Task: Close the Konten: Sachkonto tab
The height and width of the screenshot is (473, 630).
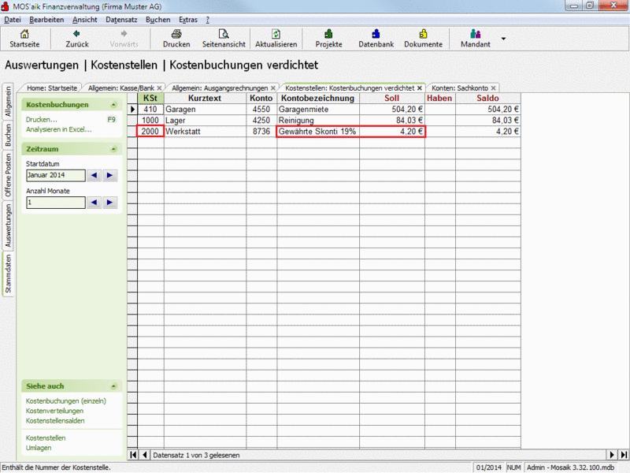Action: 494,88
